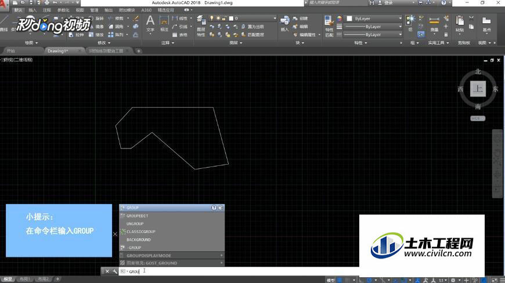Click the help question mark in title bar
This screenshot has height=283, width=505.
tap(444, 2)
